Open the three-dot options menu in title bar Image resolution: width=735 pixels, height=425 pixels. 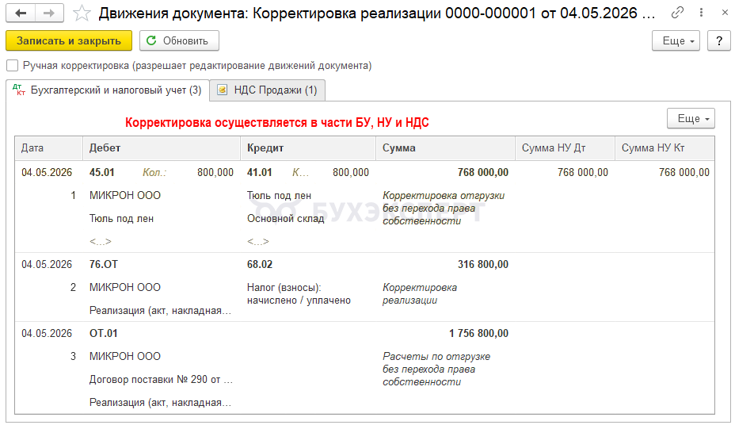(x=702, y=13)
